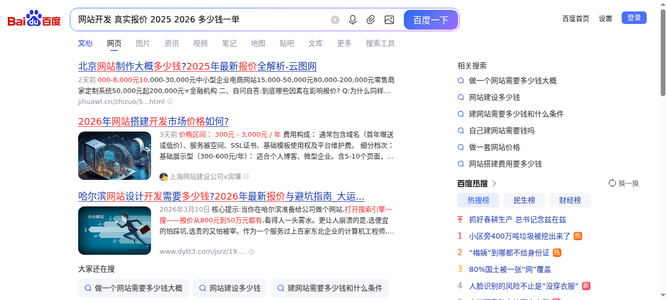
Task: Click the Baidu logo
Action: click(34, 20)
